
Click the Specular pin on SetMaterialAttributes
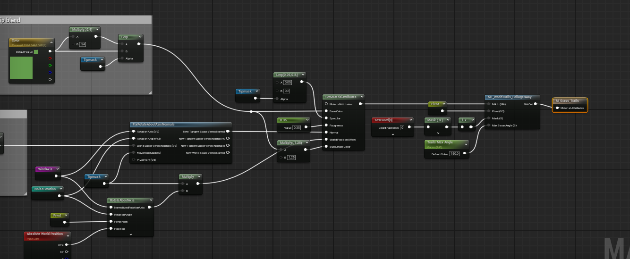point(326,118)
